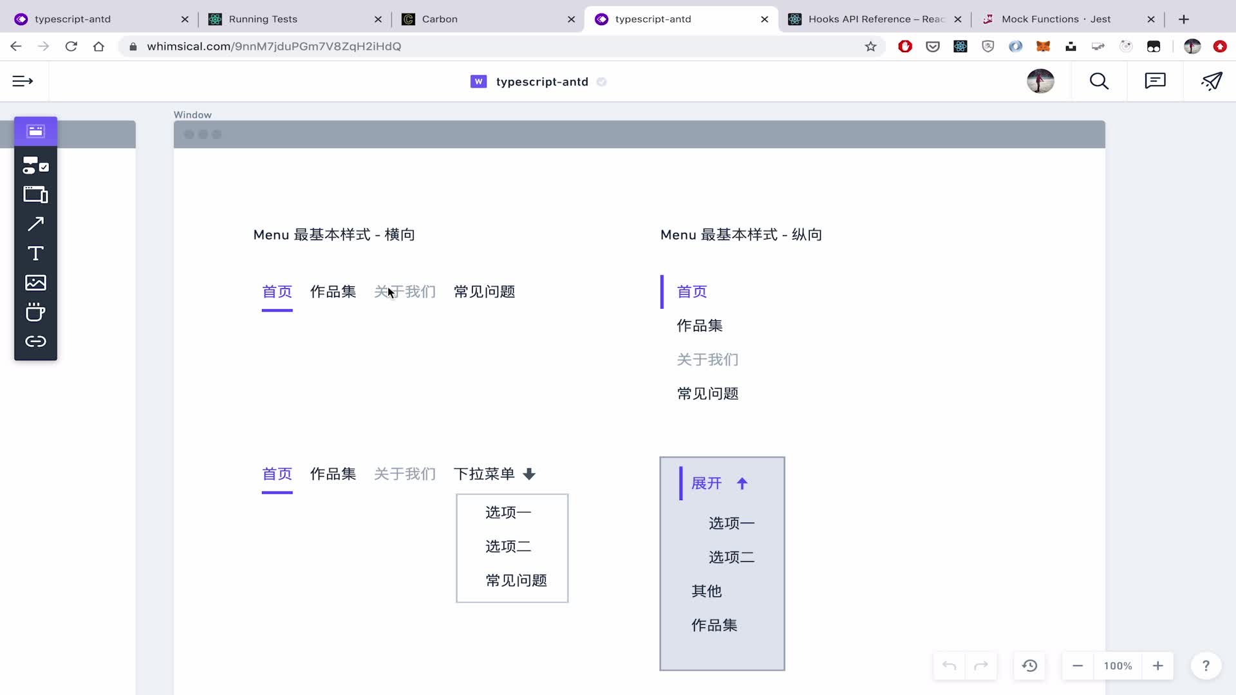Open the search magnifier icon
The height and width of the screenshot is (695, 1236).
click(x=1099, y=81)
